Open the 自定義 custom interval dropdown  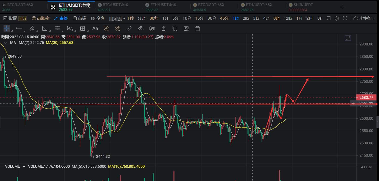(117, 18)
